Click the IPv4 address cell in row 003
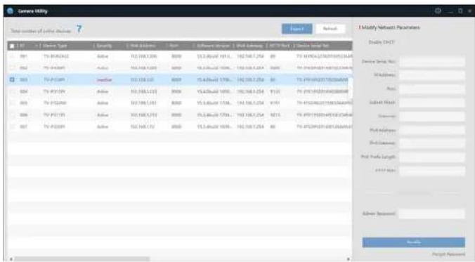 pyautogui.click(x=142, y=79)
